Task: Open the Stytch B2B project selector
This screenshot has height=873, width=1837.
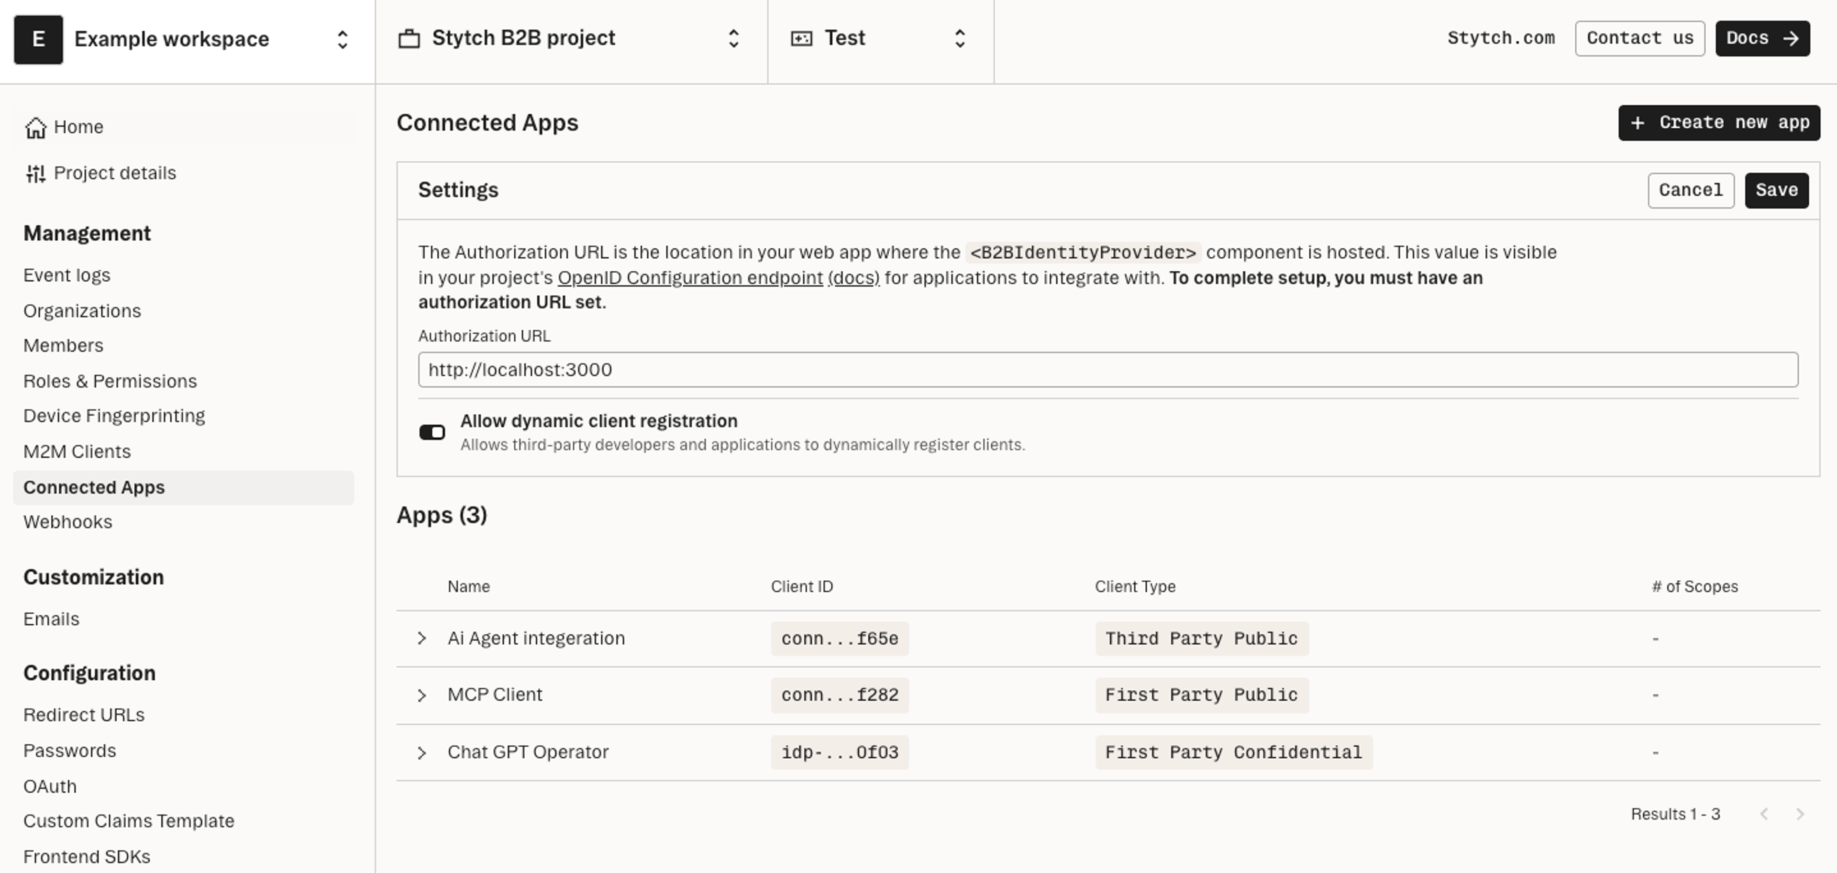Action: coord(733,39)
